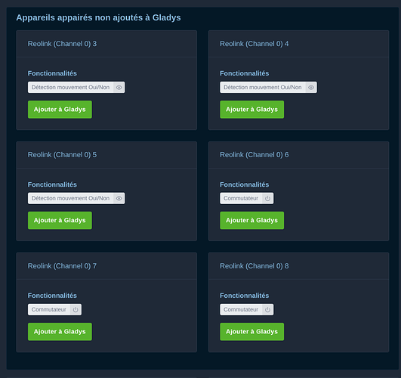The width and height of the screenshot is (401, 378).
Task: Click power icon in Reolink (Channel 0) 6 card
Action: point(267,198)
